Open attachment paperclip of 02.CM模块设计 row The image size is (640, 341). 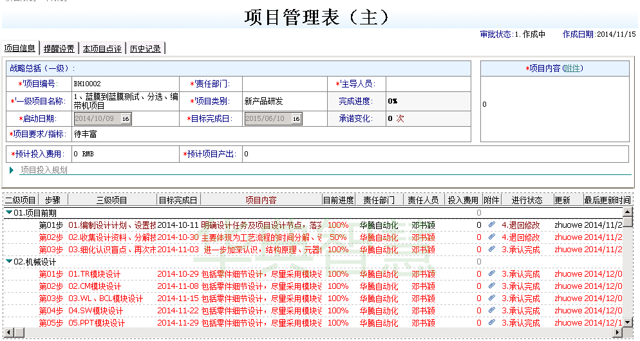click(x=492, y=286)
